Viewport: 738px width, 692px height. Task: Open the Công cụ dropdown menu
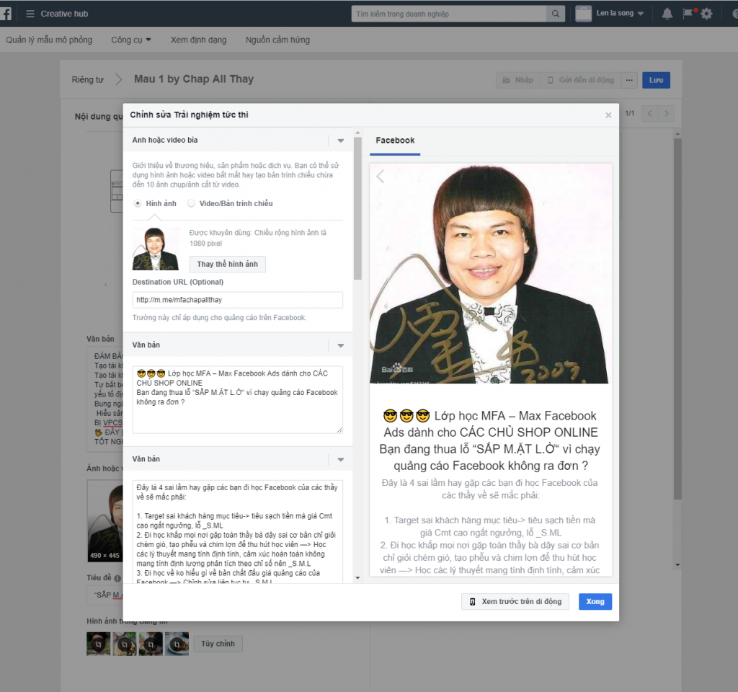click(x=131, y=40)
